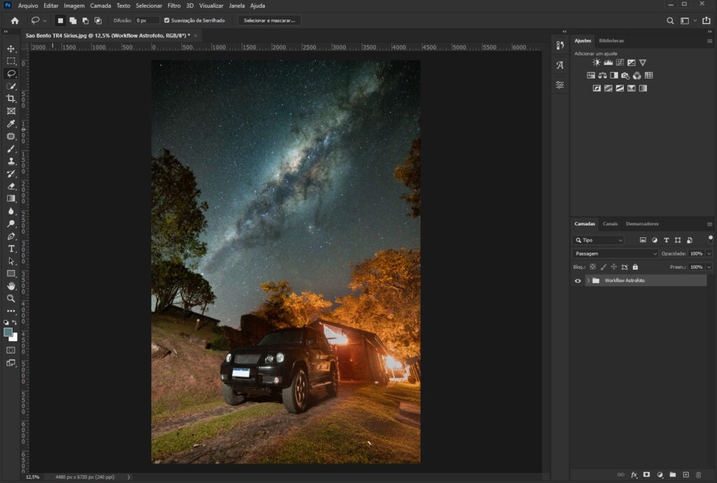The height and width of the screenshot is (483, 717).
Task: Add a Brightness/Contrast adjustment
Action: click(596, 63)
